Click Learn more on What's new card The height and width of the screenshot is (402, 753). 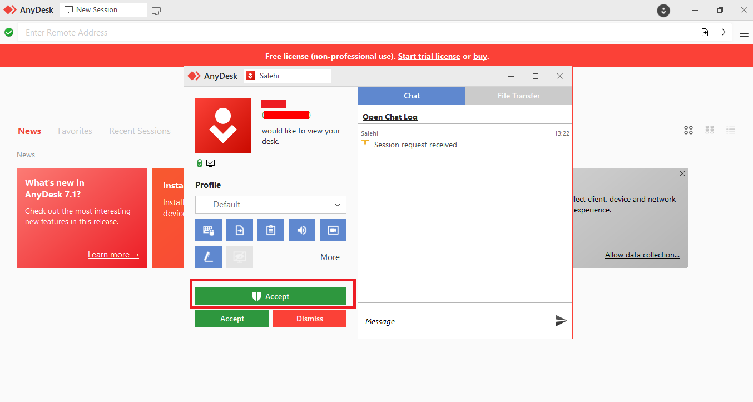tap(113, 255)
